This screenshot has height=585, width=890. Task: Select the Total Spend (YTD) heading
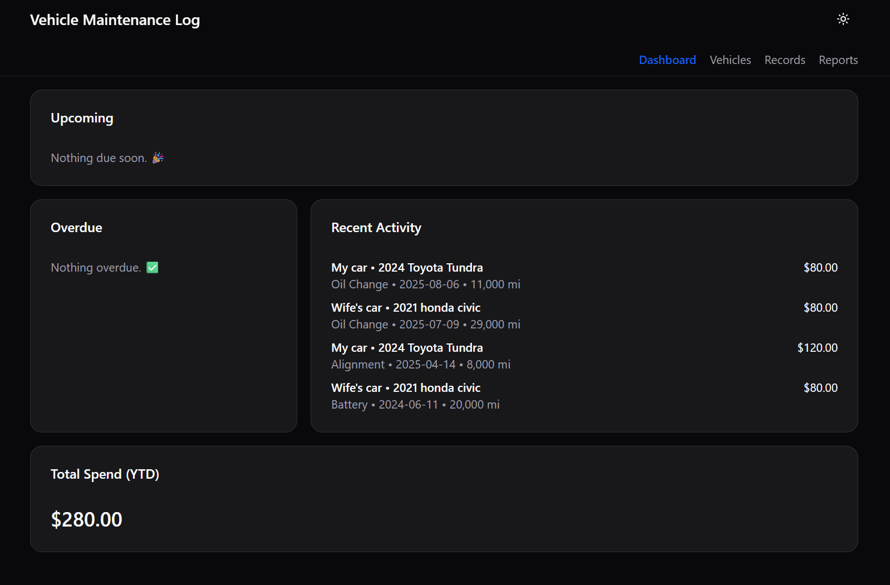pos(105,474)
